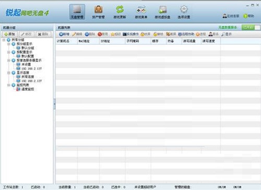
Task: Click the blue minus 删除 machine tool
Action: point(90,34)
